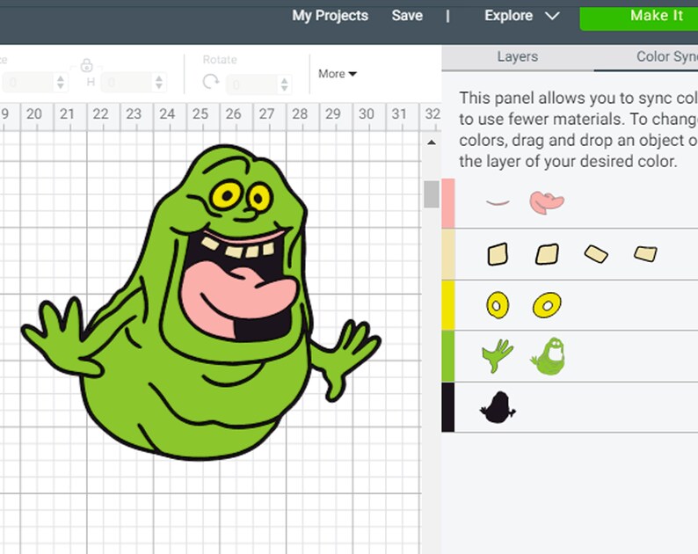
Task: Select the green hand thumbnail
Action: coord(498,356)
